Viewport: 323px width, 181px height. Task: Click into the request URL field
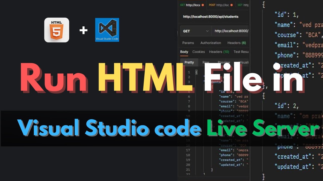point(230,31)
